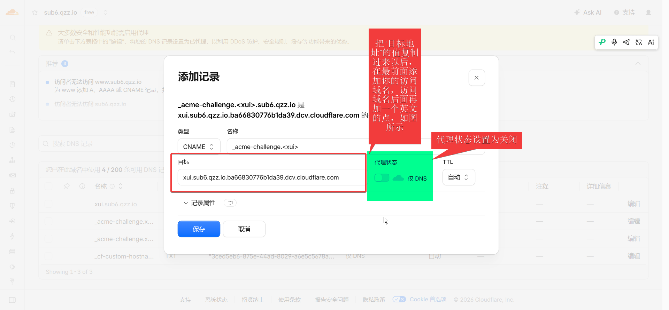Open 支持 menu in the top bar

pyautogui.click(x=624, y=13)
